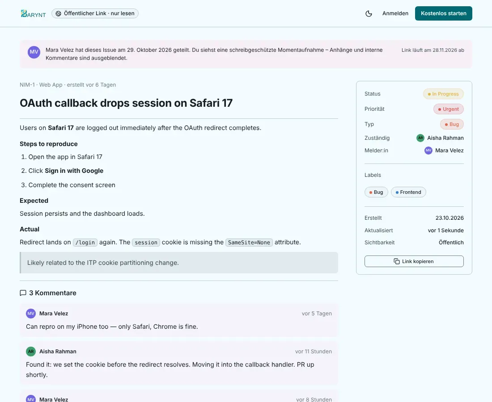Click the ITP cookie partitioning quote block
The height and width of the screenshot is (402, 492).
coord(179,263)
